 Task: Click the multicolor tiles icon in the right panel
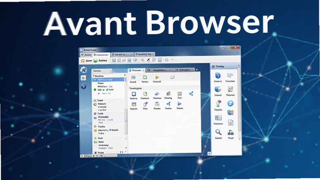coord(230,112)
